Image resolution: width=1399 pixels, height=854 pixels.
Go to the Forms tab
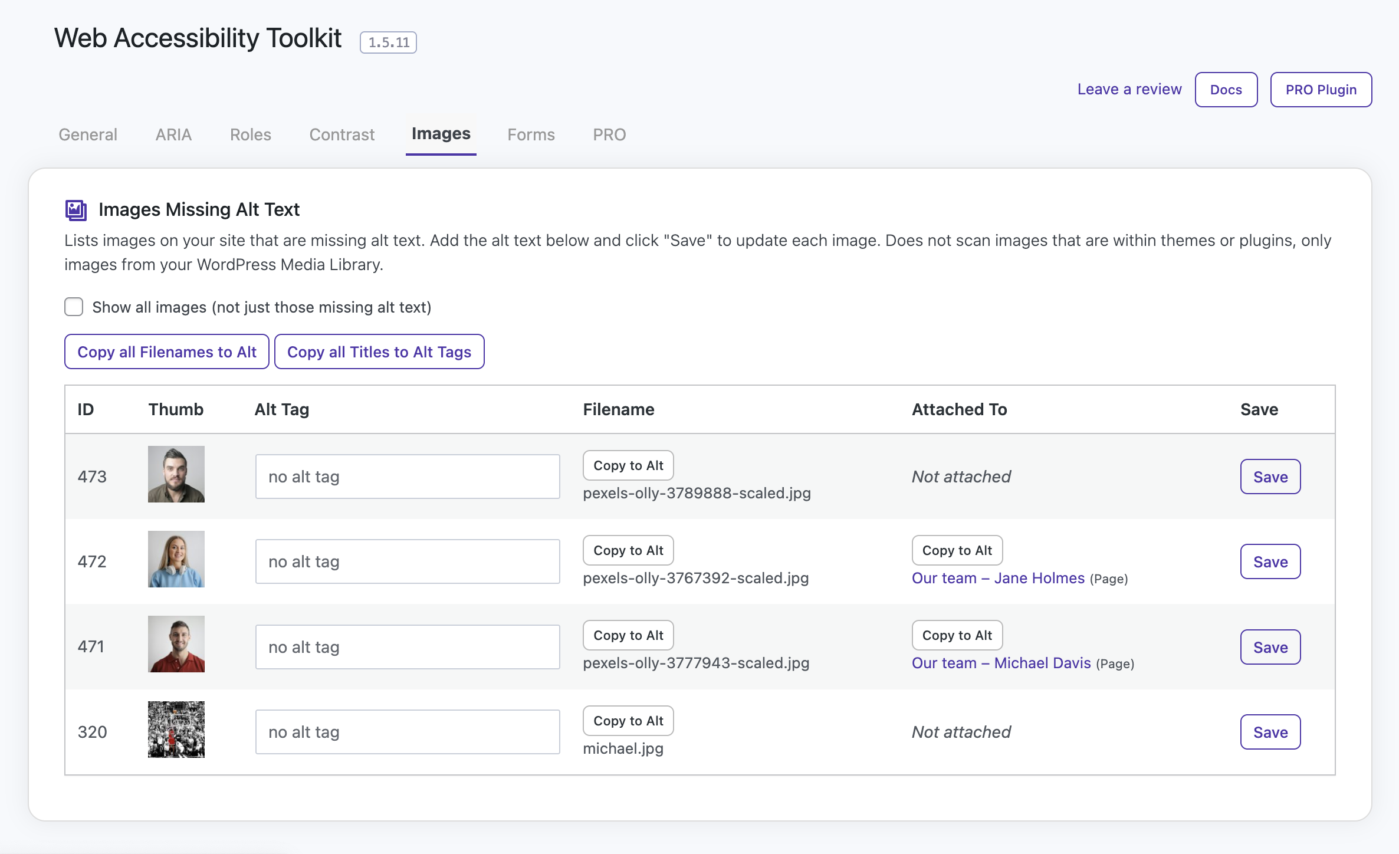click(531, 134)
